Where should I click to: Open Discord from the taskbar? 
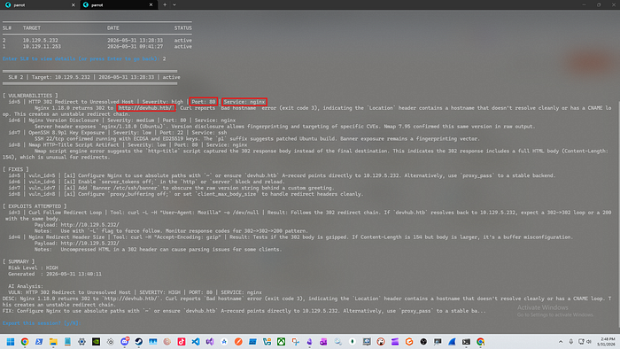[125, 342]
